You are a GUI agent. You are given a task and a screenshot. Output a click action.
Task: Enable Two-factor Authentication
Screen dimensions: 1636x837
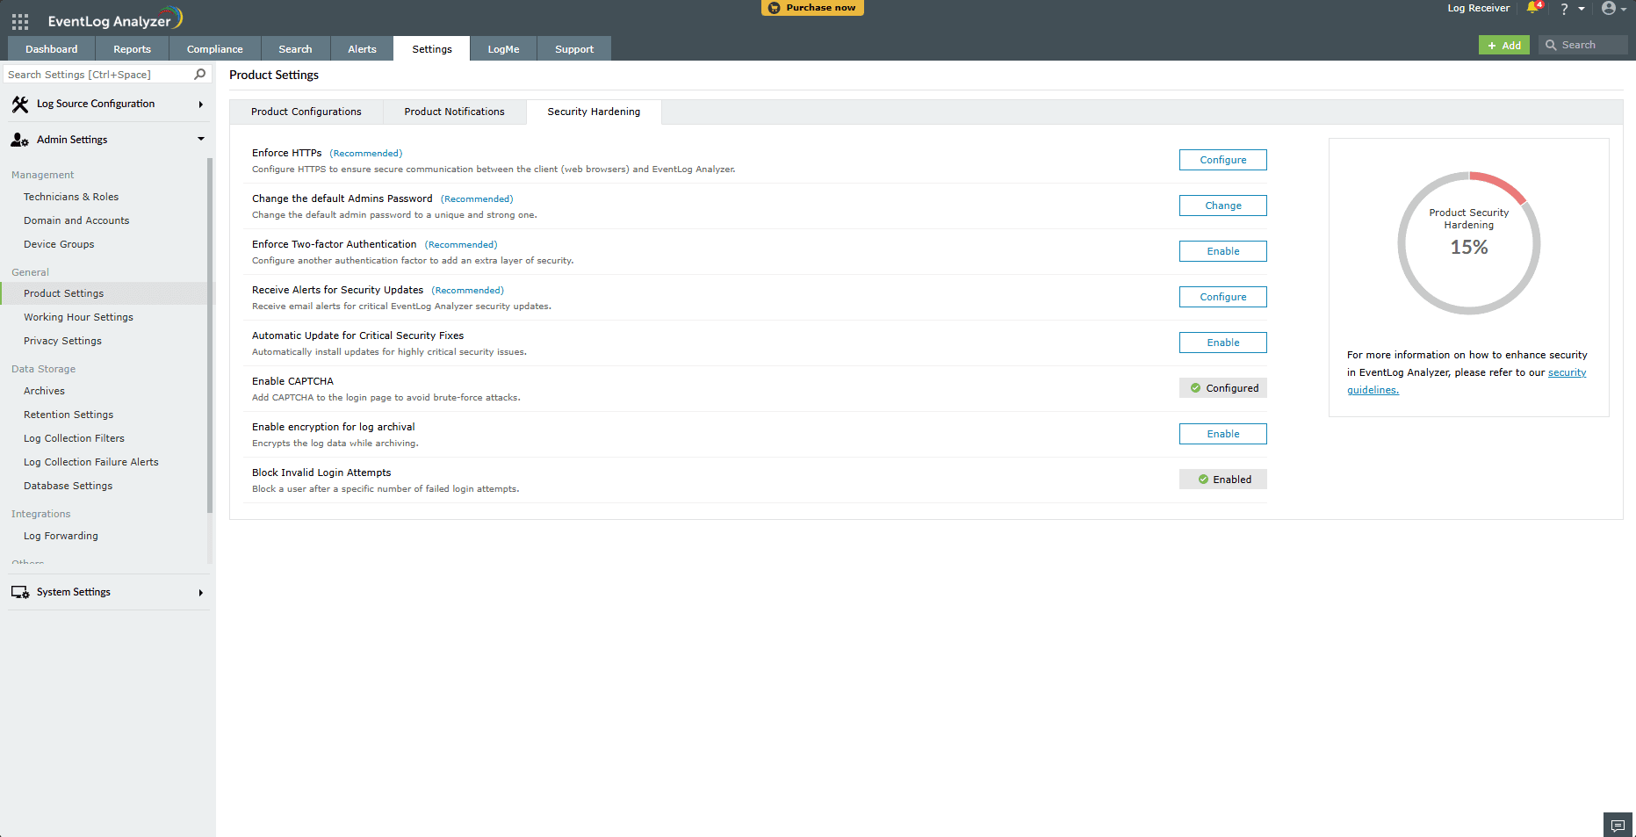pos(1223,251)
